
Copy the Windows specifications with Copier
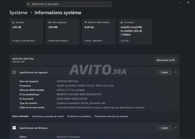[164, 128]
